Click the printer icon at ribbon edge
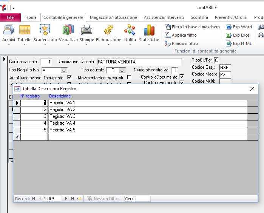The height and width of the screenshot is (213, 264). (x=261, y=35)
